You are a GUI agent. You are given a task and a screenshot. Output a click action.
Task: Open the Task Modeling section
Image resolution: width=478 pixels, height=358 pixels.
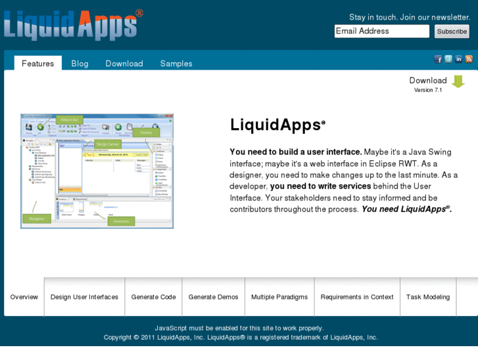427,297
